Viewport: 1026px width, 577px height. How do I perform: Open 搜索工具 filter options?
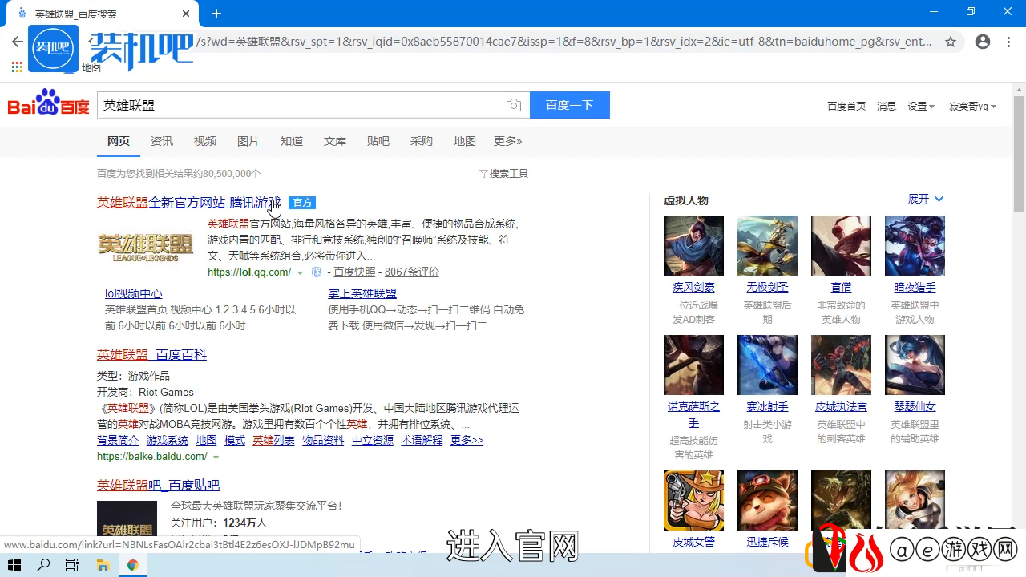coord(503,174)
